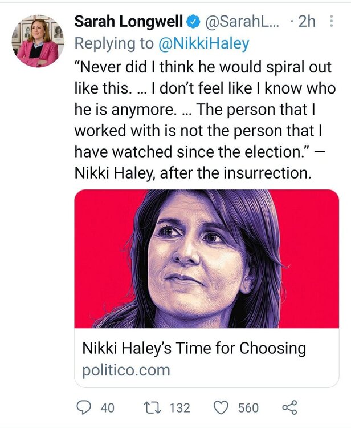Retweet using the retweet arrows icon
This screenshot has width=351, height=428.
tap(152, 407)
